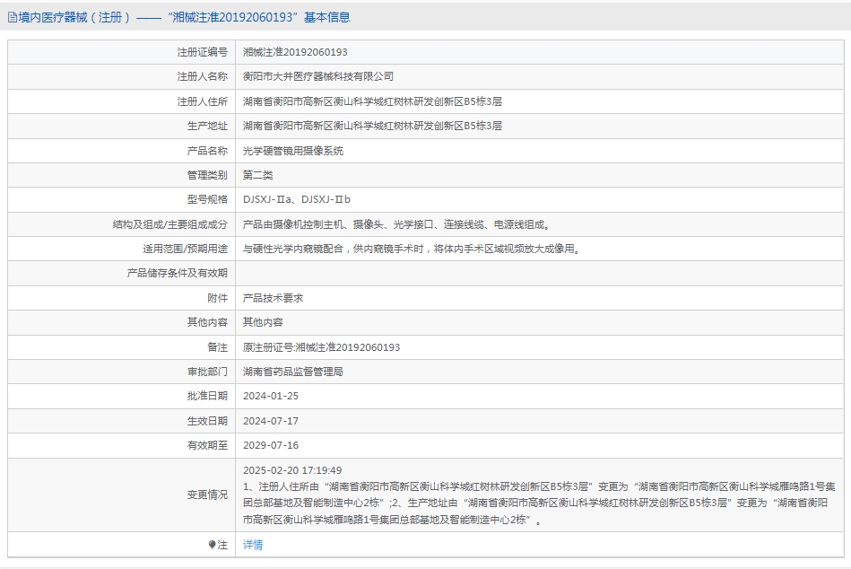Click 其他内容 value in other content row
The height and width of the screenshot is (569, 851).
click(263, 322)
